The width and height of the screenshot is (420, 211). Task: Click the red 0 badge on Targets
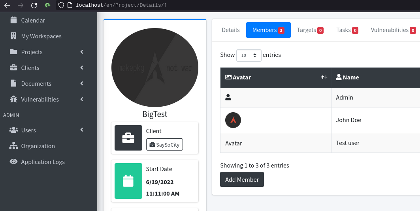320,30
